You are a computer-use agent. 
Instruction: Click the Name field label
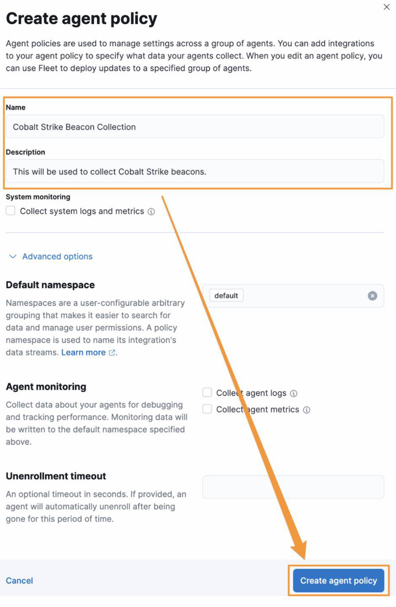pos(16,107)
